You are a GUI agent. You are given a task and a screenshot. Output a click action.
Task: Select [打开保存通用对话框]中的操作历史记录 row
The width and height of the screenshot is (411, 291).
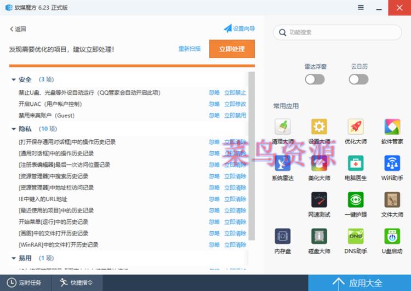click(128, 142)
